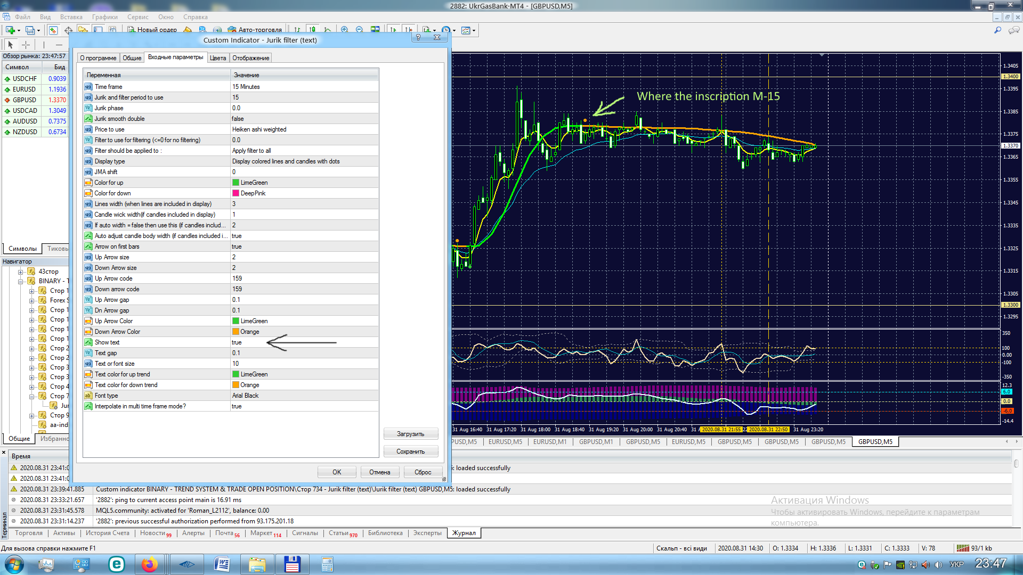Click the New Order toolbar button
This screenshot has height=575, width=1023.
[152, 30]
